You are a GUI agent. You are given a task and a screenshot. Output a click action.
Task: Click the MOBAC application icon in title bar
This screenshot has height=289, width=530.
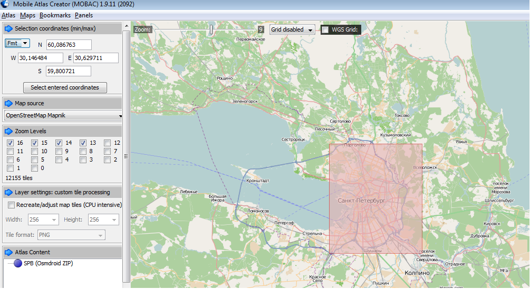point(5,5)
